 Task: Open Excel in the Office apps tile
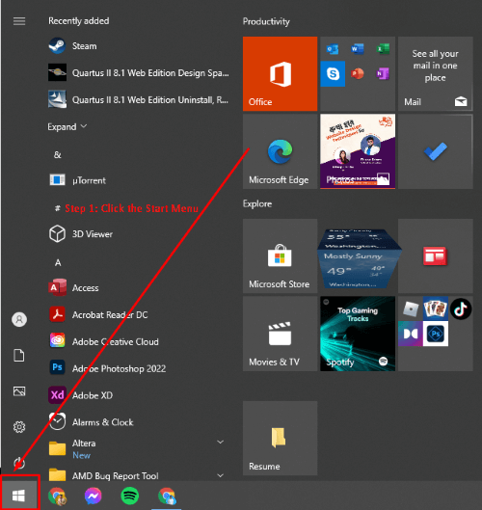383,49
